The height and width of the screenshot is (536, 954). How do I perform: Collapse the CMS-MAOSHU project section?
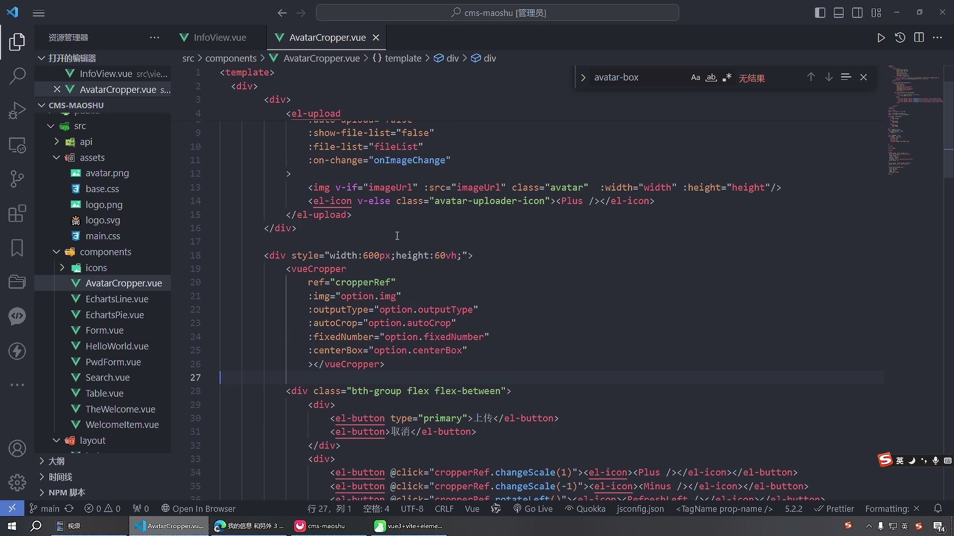42,105
